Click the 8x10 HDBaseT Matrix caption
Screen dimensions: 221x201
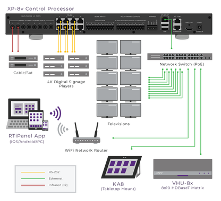coord(183,188)
